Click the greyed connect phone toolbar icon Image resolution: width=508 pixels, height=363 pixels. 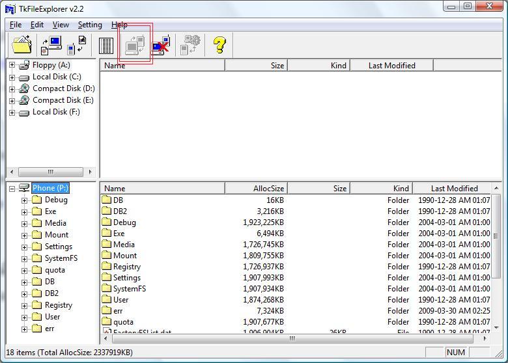pyautogui.click(x=135, y=45)
